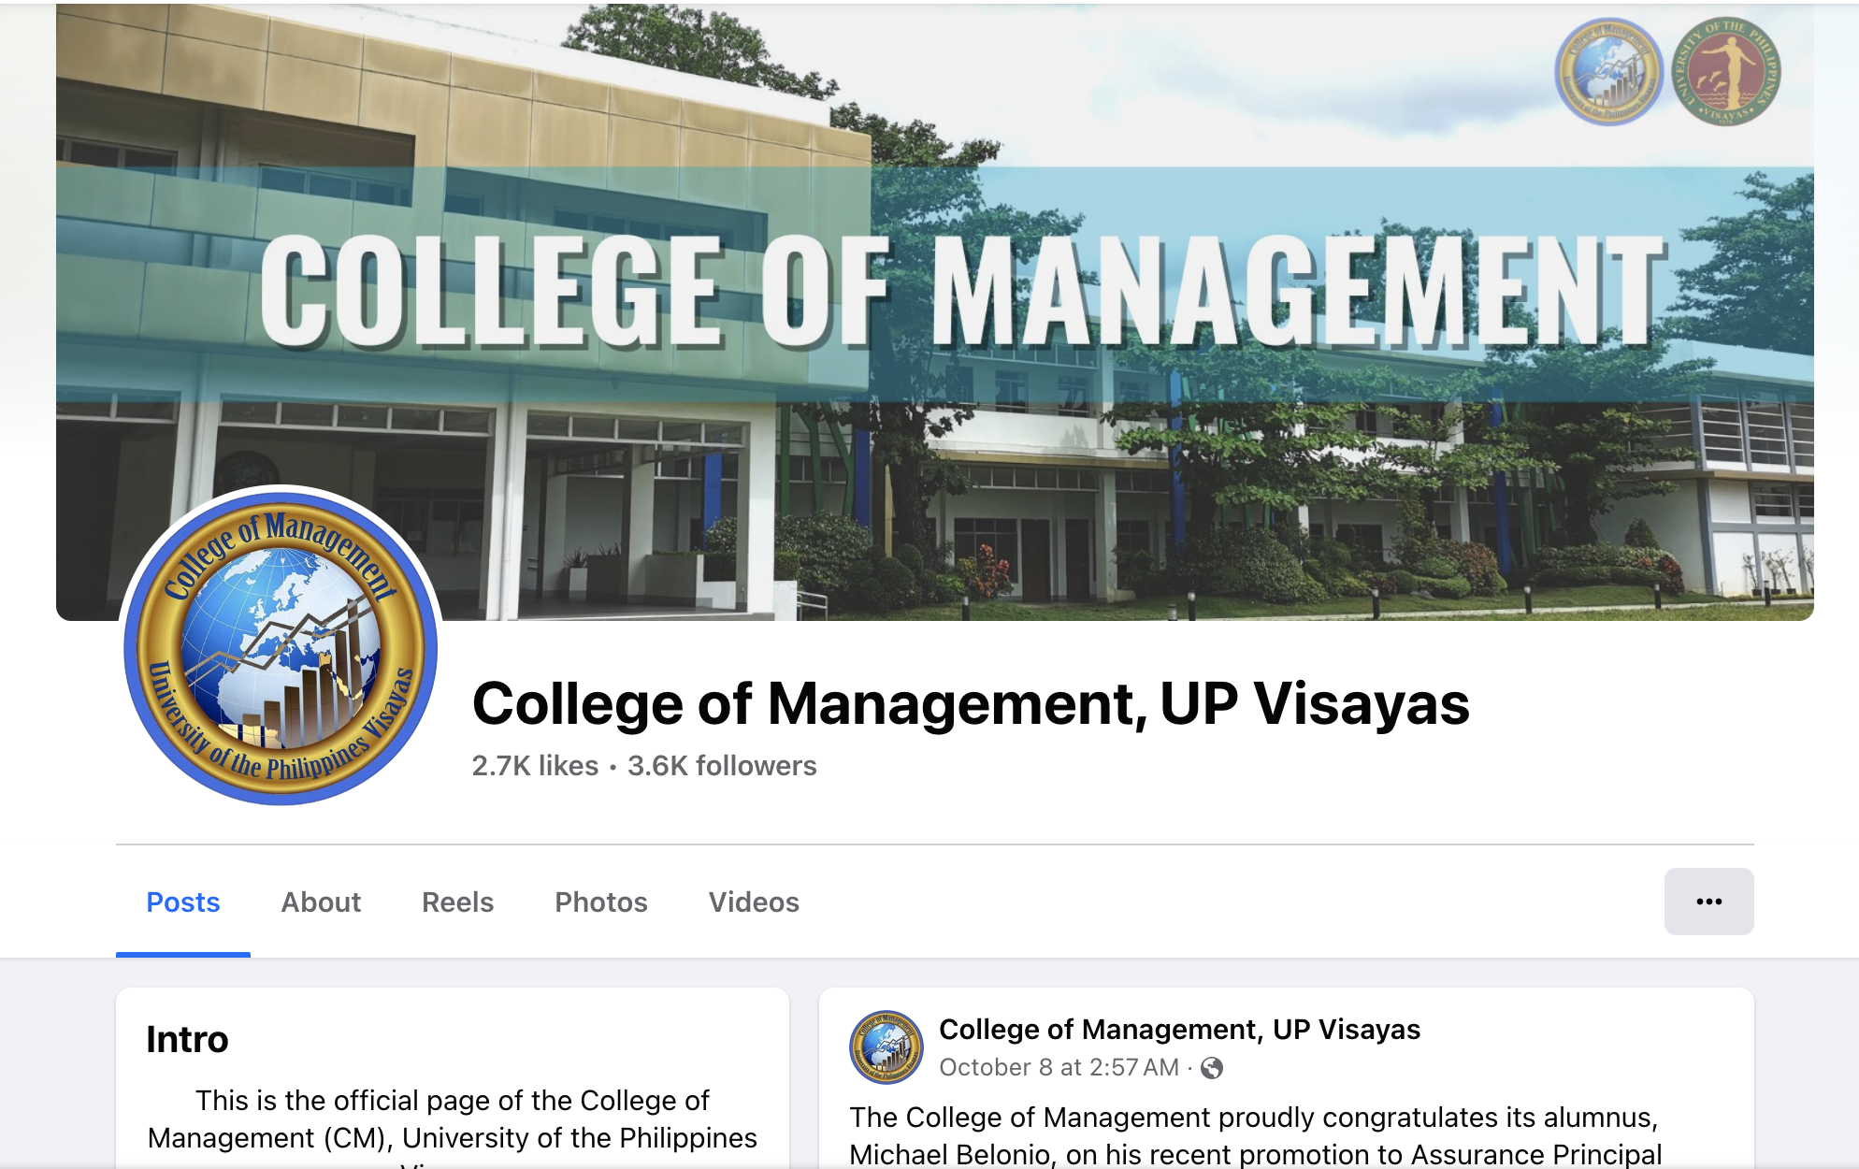Image resolution: width=1859 pixels, height=1169 pixels.
Task: Click the UP Visayas oblation seal in cover
Action: pos(1725,72)
